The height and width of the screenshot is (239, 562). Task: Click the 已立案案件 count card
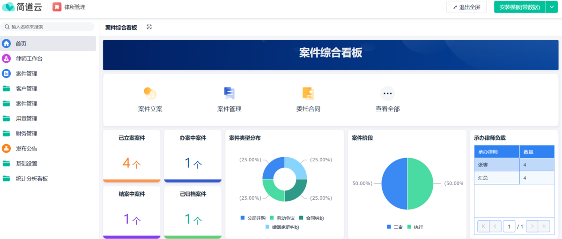pos(132,156)
